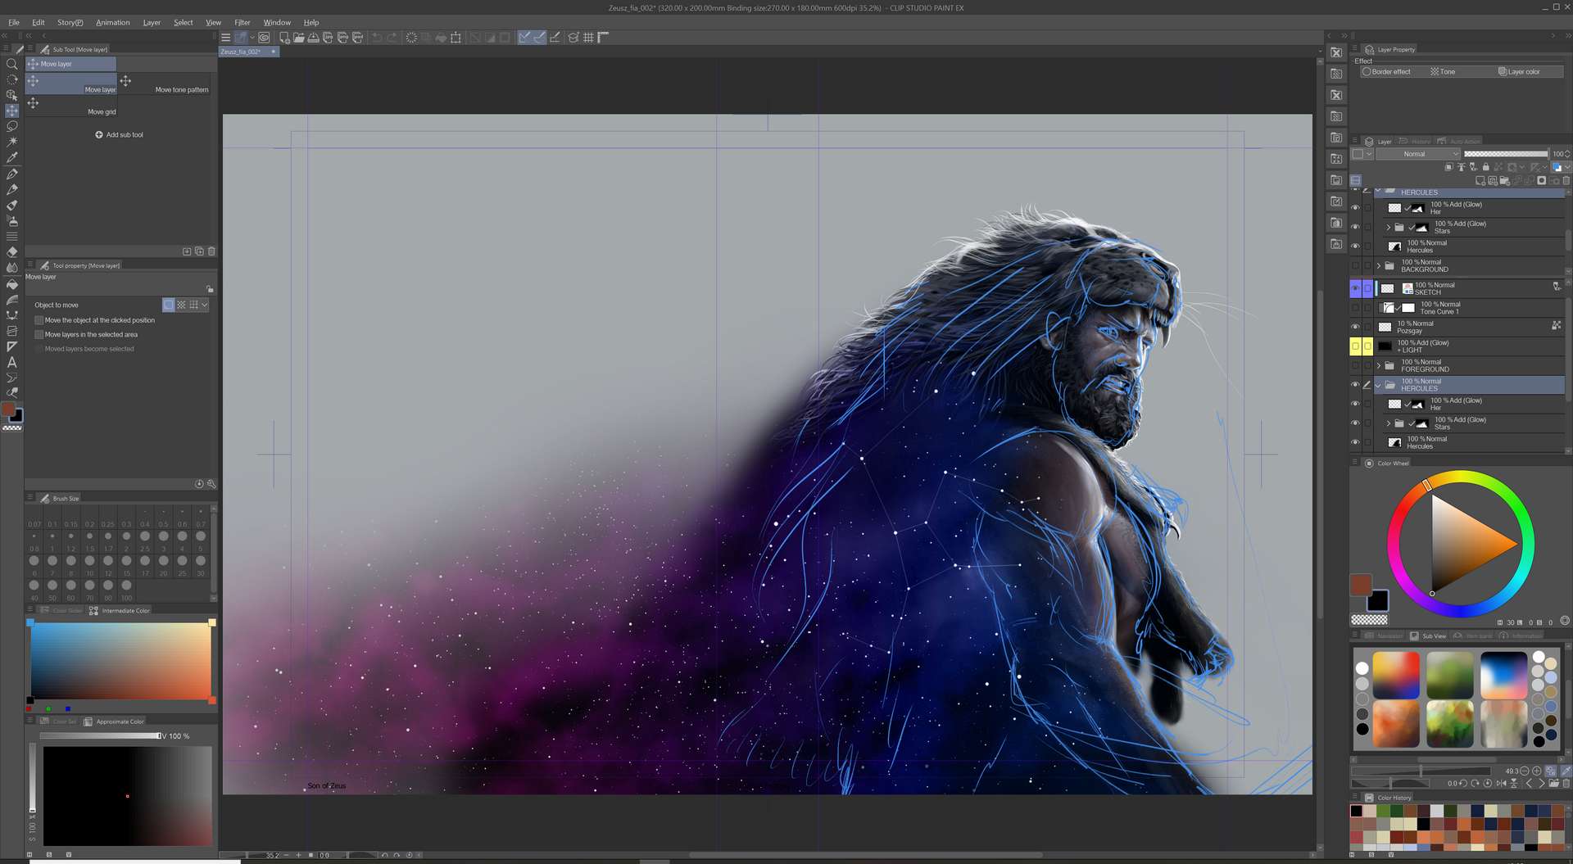Open palette color dropdown in Layer panel
Viewport: 1573px width, 864px height.
tap(1362, 154)
